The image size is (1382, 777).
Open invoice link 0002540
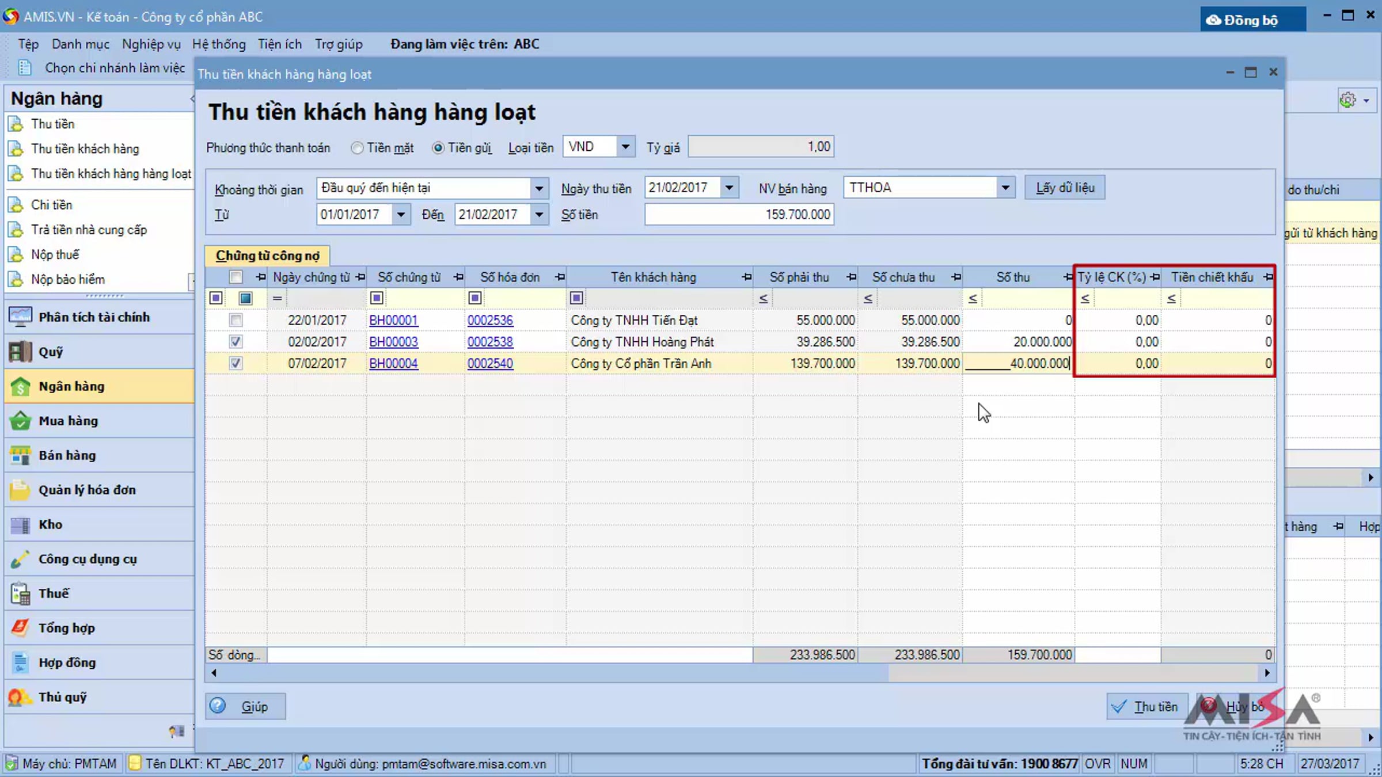click(490, 363)
